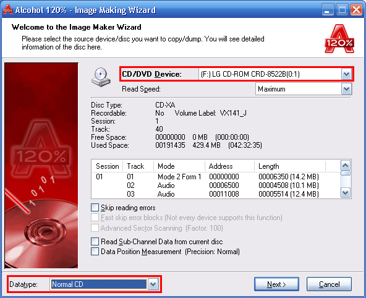The height and width of the screenshot is (298, 366).
Task: Click the track list scroll down arrow
Action: click(346, 193)
